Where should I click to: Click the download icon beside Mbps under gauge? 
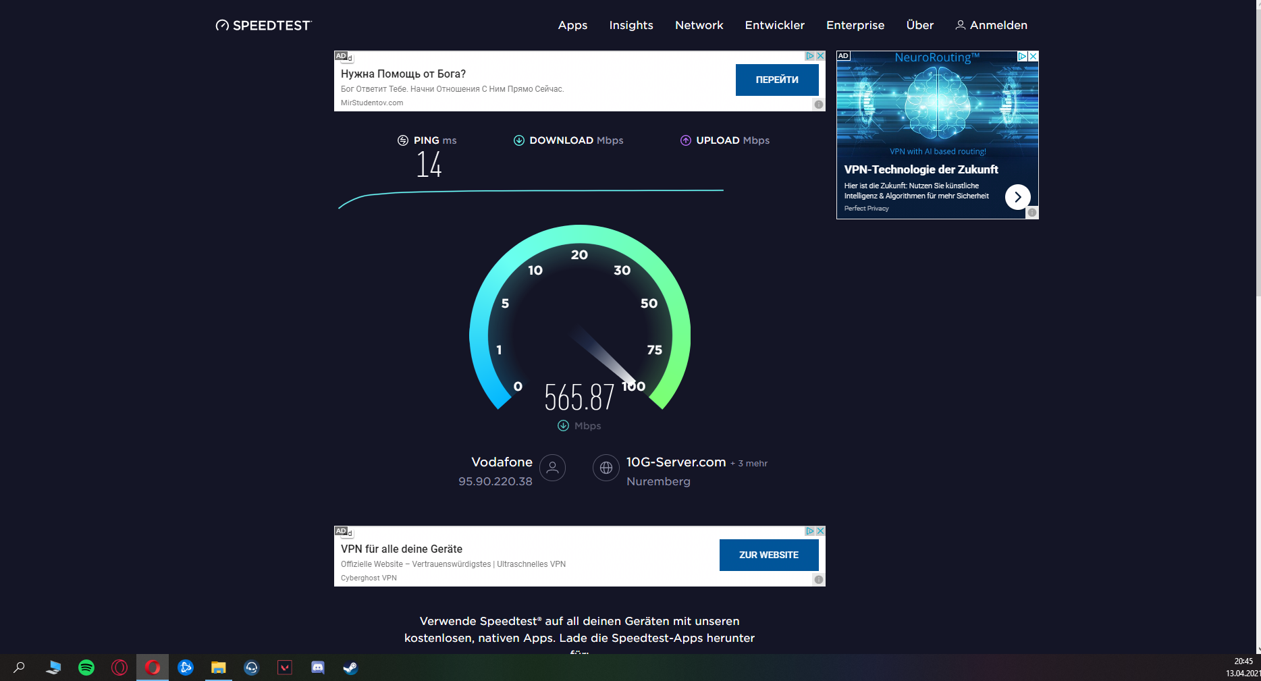click(563, 426)
